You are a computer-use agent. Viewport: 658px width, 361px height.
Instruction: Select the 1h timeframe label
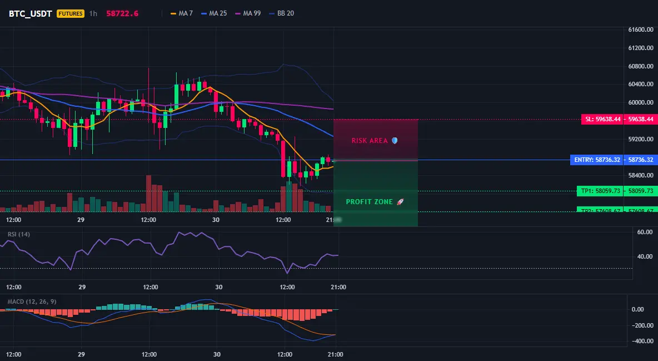[93, 13]
